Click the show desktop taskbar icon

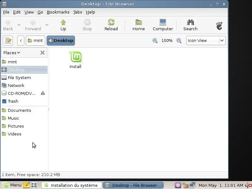[34, 185]
